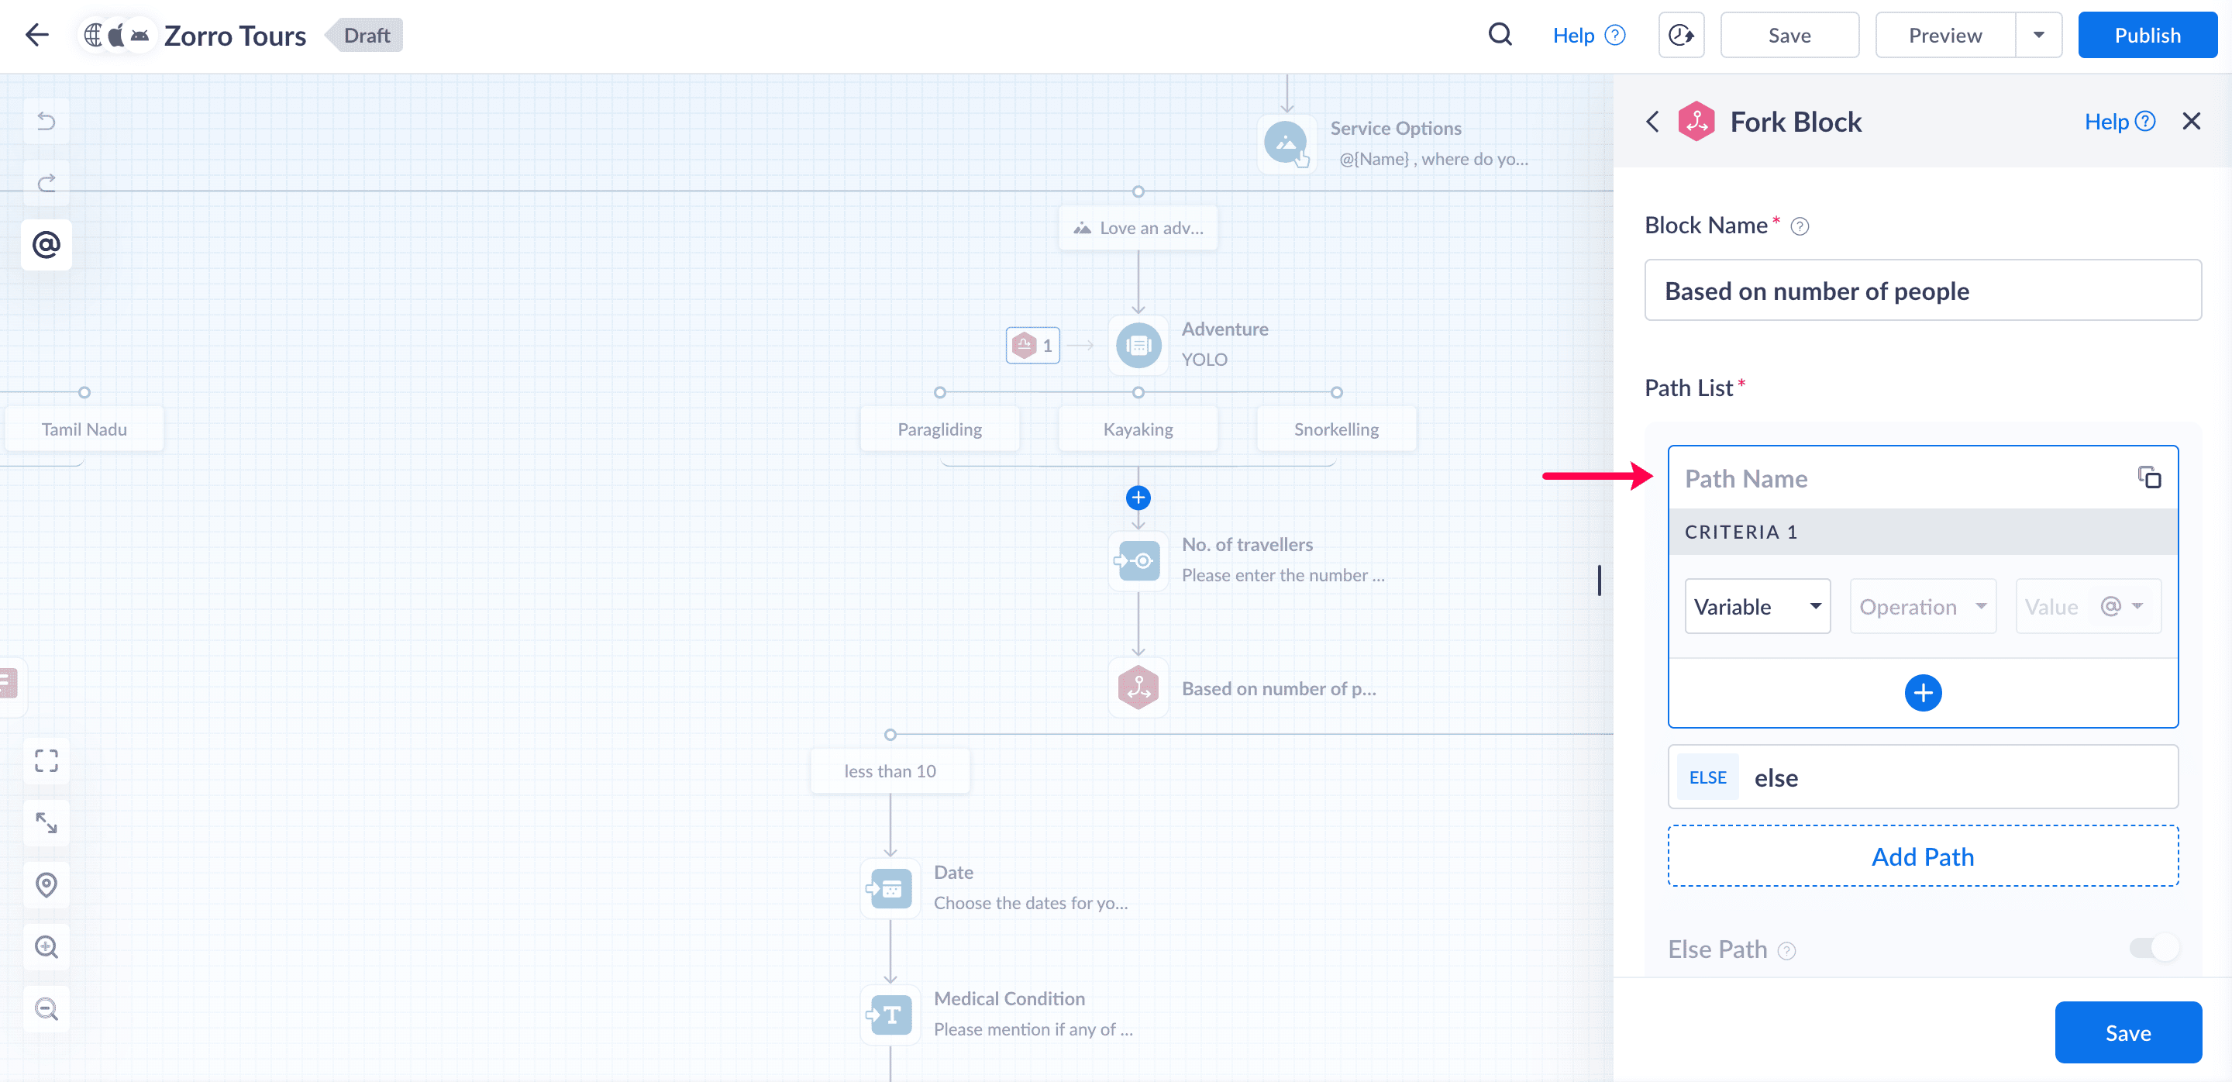Toggle the Else Path switch
This screenshot has width=2232, height=1082.
pos(2153,948)
